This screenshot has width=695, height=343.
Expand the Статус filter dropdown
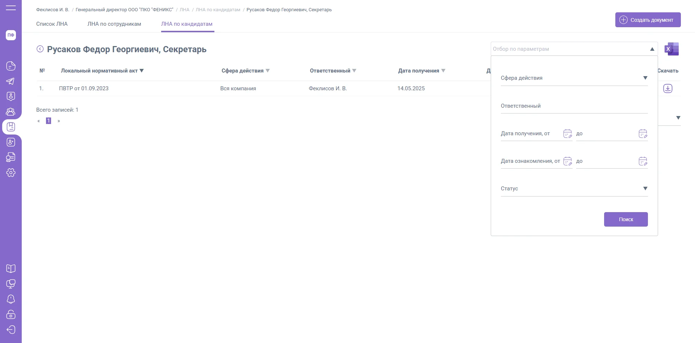click(x=645, y=189)
